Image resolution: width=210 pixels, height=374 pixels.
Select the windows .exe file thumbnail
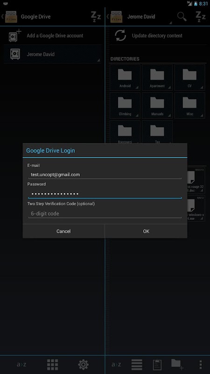pos(196,208)
